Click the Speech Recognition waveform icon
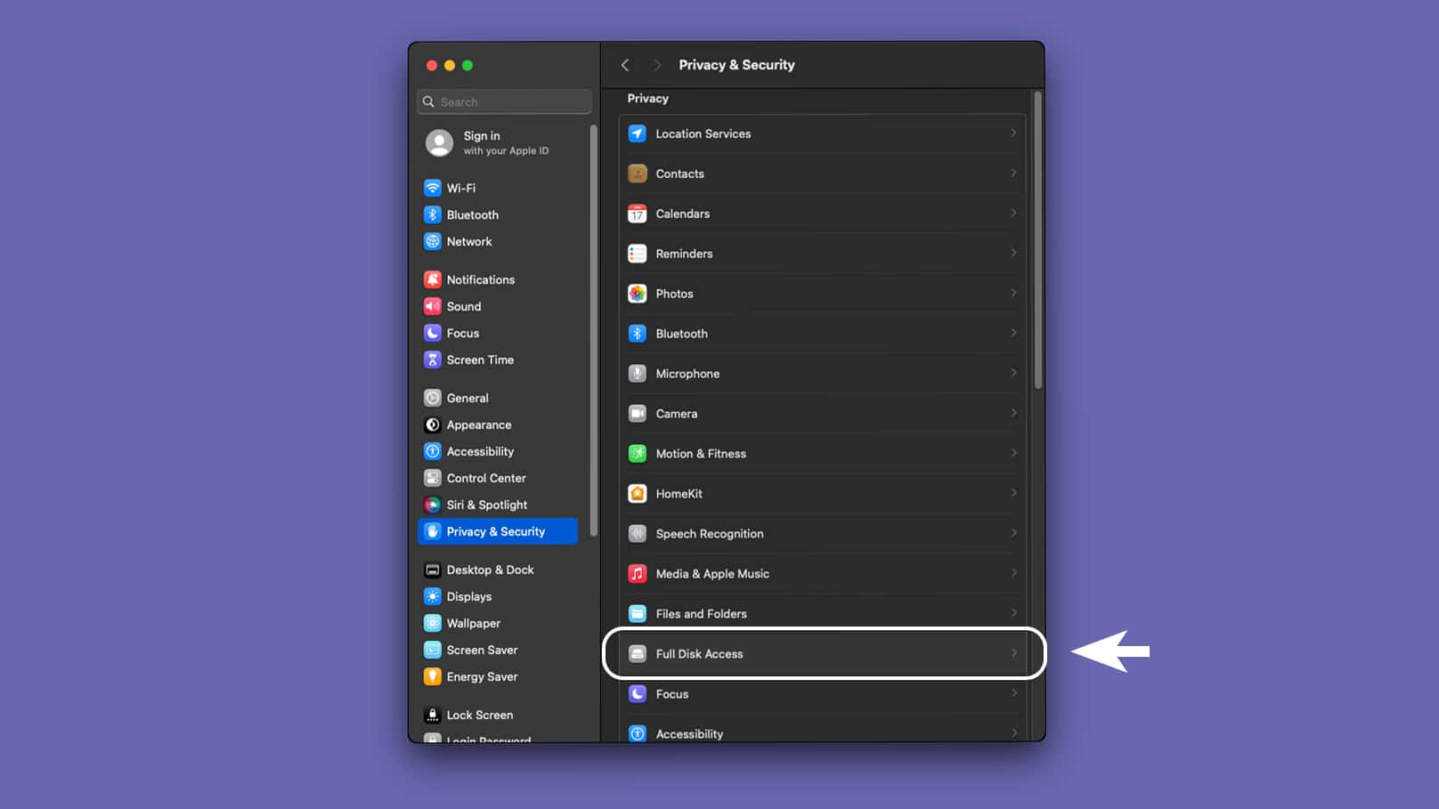This screenshot has height=809, width=1439. pos(638,534)
